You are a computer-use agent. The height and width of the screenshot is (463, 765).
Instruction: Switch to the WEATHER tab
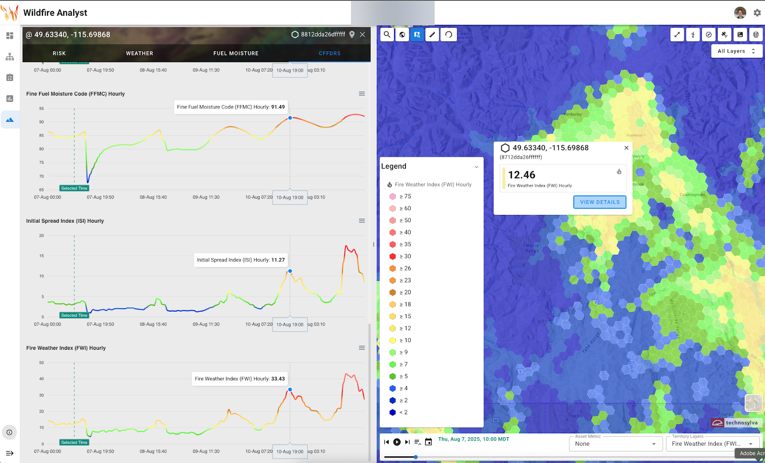point(140,54)
